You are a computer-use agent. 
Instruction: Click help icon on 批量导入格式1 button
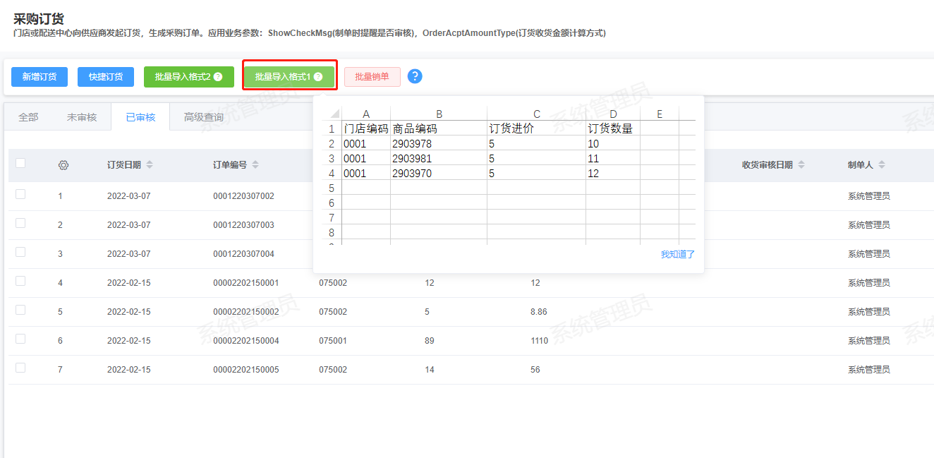click(x=318, y=77)
